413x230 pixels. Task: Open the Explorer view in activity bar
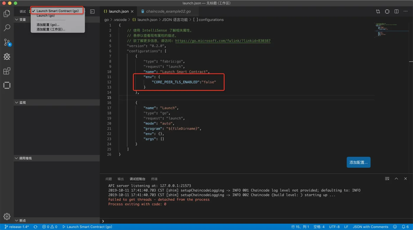[x=7, y=13]
